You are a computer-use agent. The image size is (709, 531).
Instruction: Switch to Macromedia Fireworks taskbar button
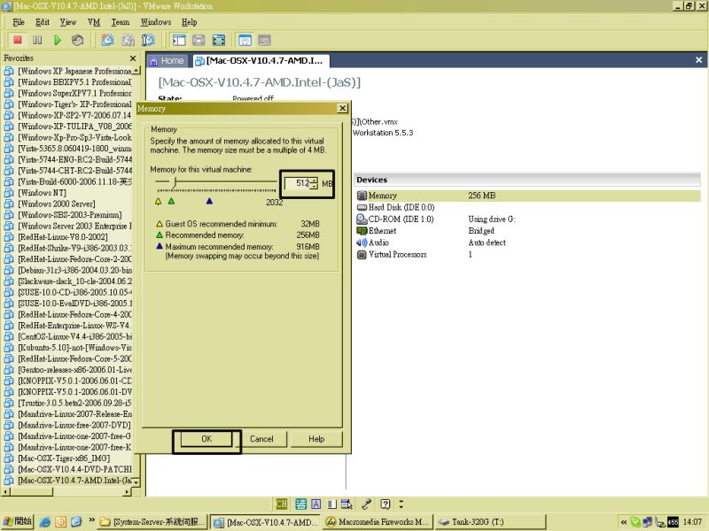pos(378,522)
